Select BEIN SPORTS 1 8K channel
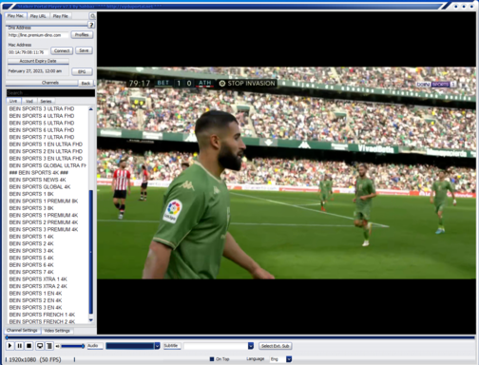This screenshot has height=365, width=479. tap(31, 194)
